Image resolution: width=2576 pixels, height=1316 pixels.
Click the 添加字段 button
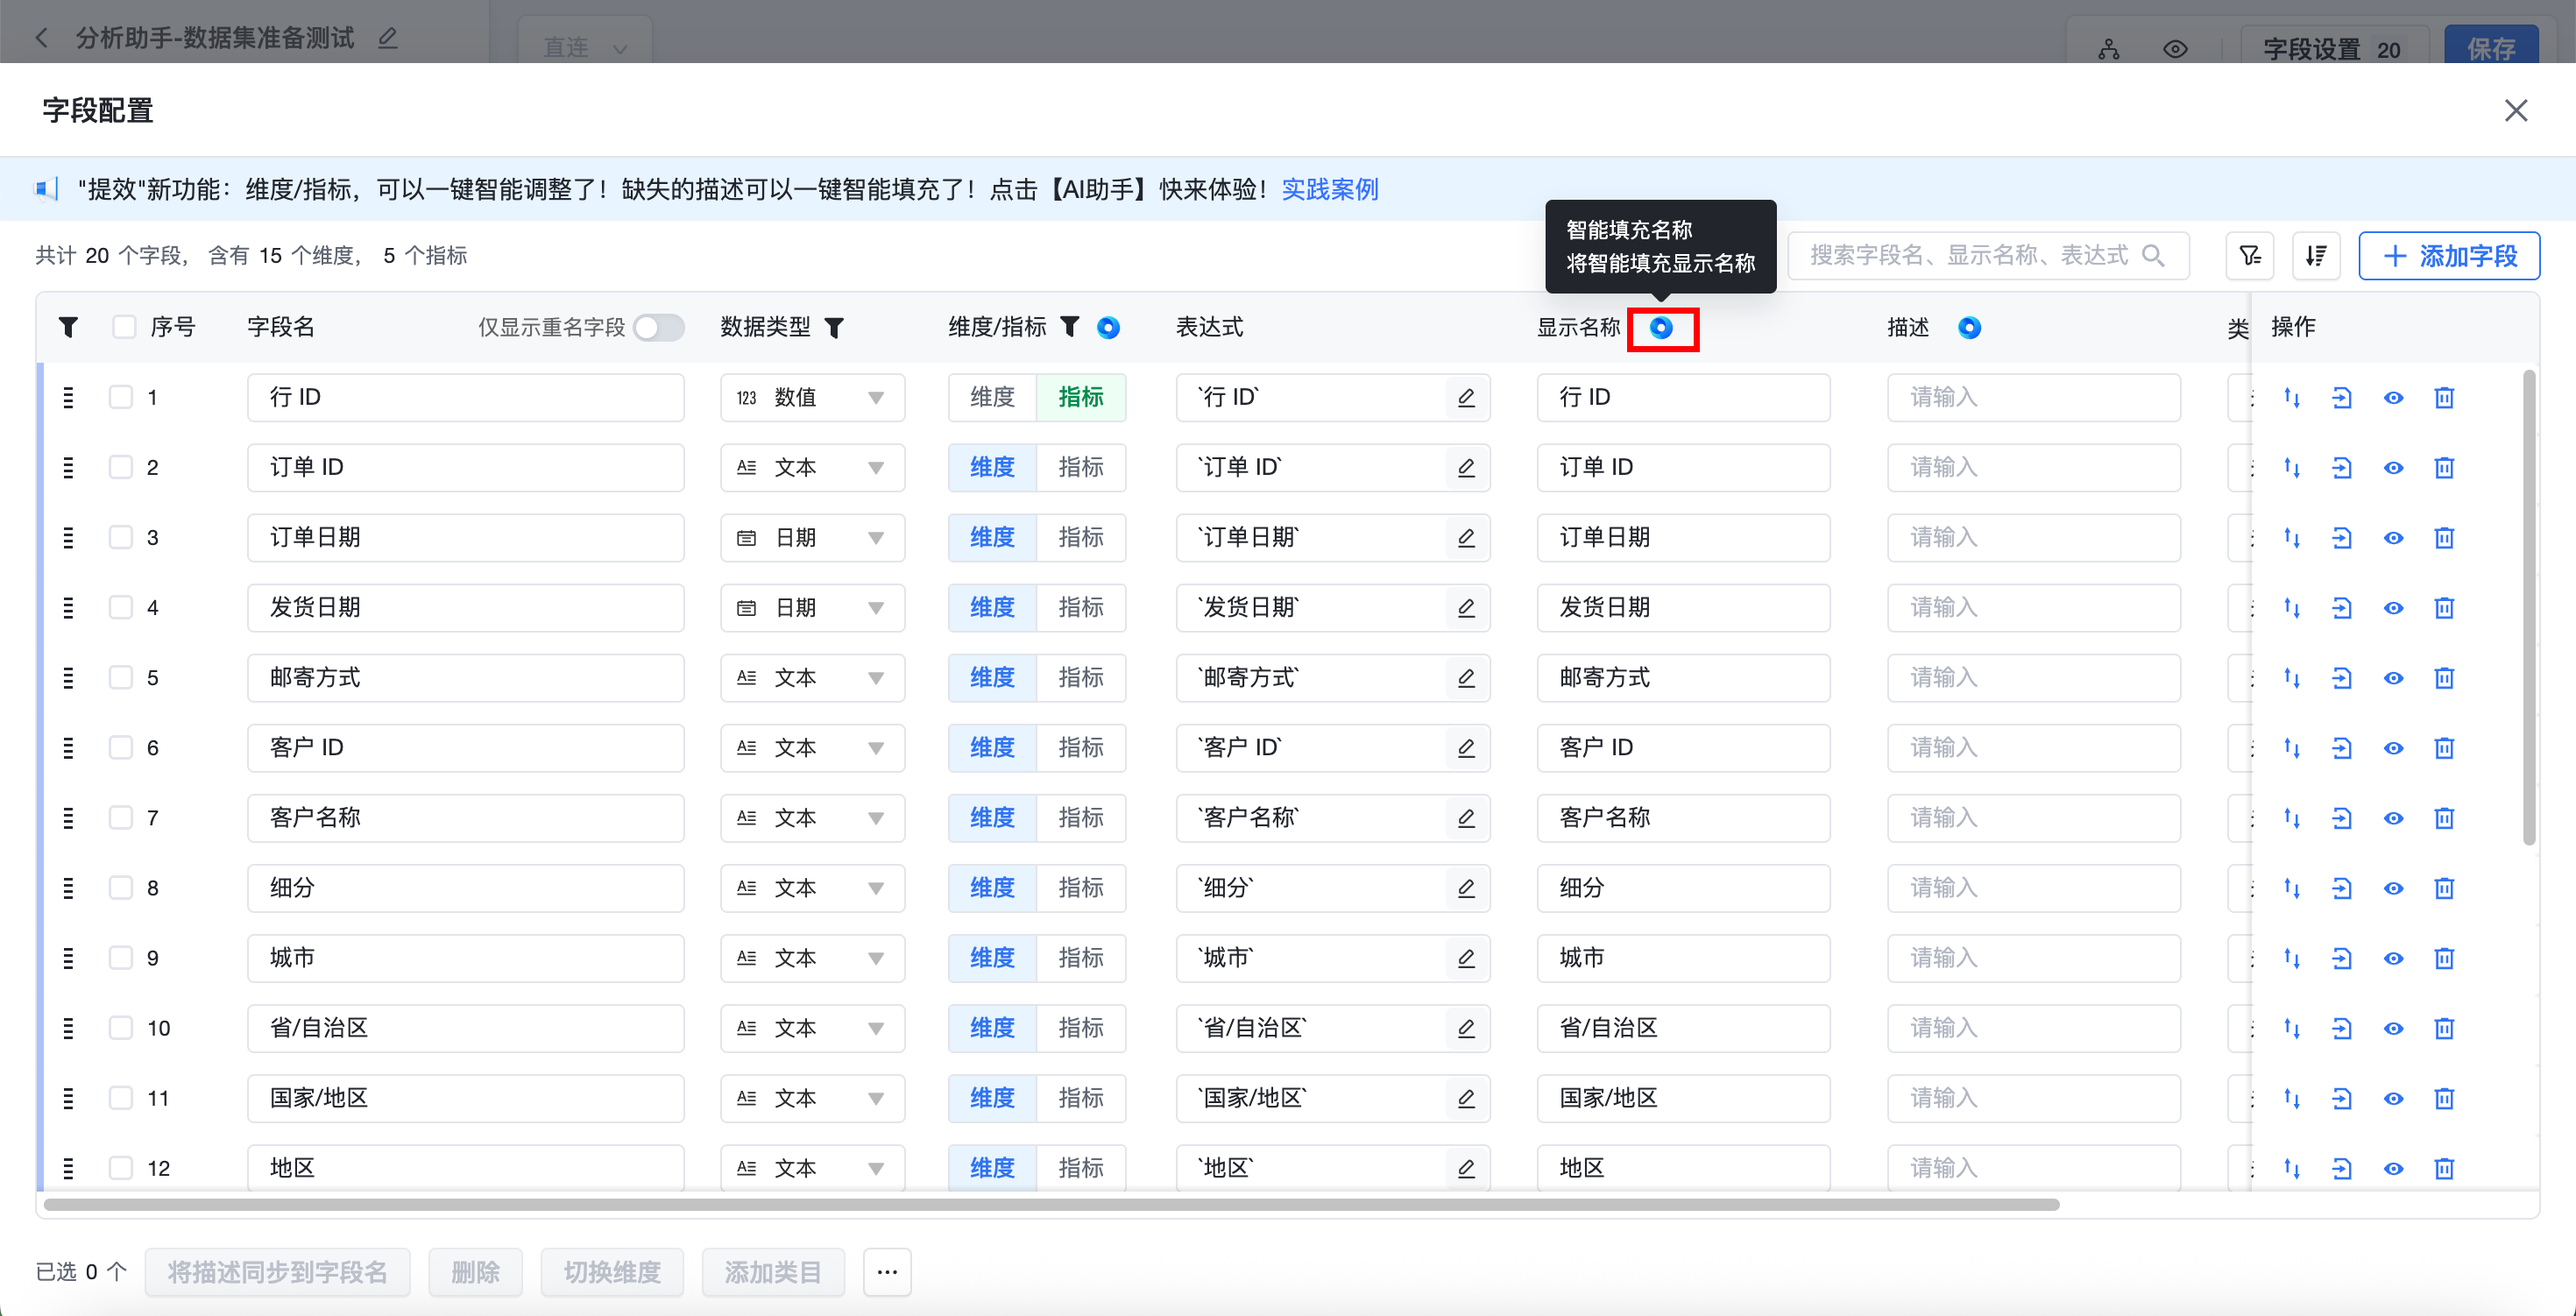click(x=2449, y=256)
